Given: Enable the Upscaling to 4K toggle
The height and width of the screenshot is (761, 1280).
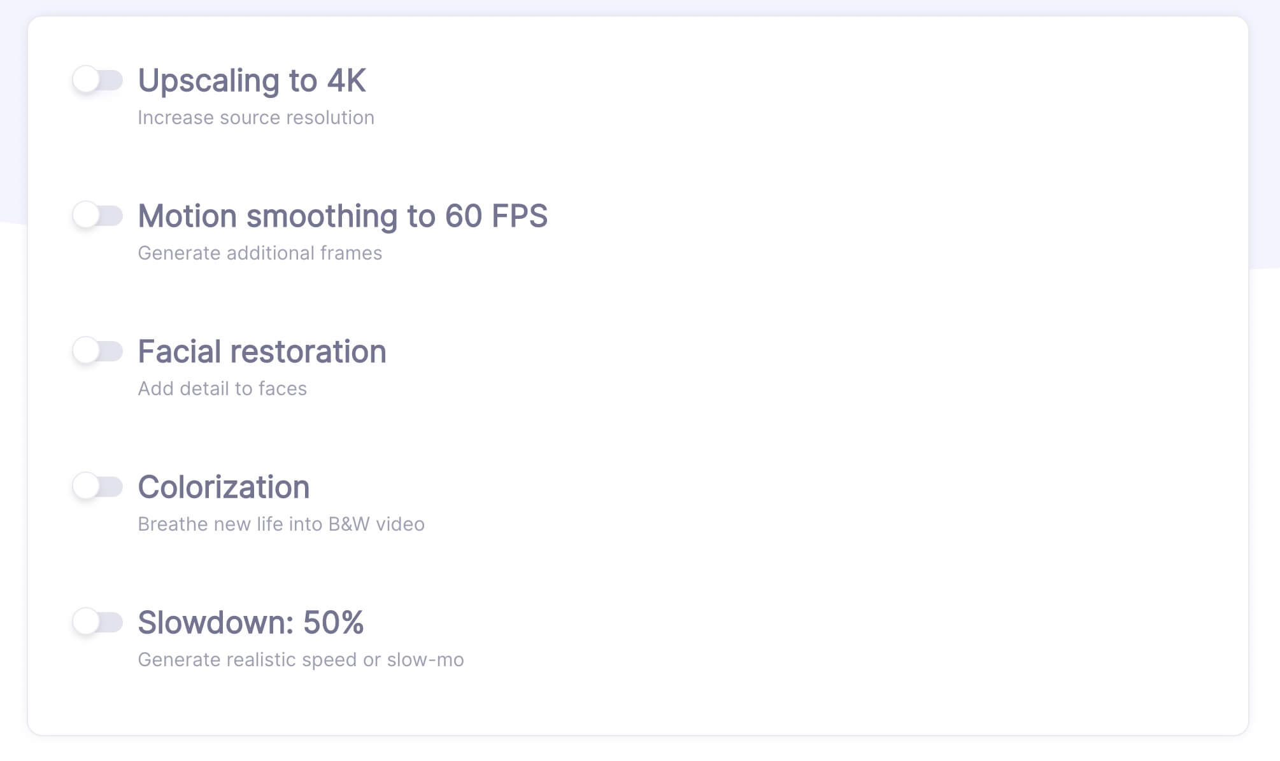Looking at the screenshot, I should point(97,81).
